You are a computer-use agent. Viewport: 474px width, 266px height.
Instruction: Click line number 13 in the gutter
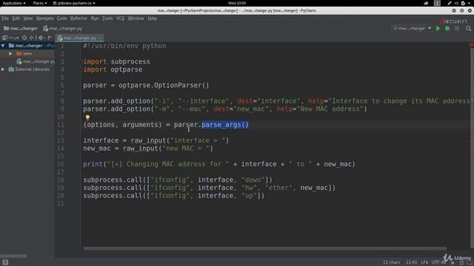[61, 140]
